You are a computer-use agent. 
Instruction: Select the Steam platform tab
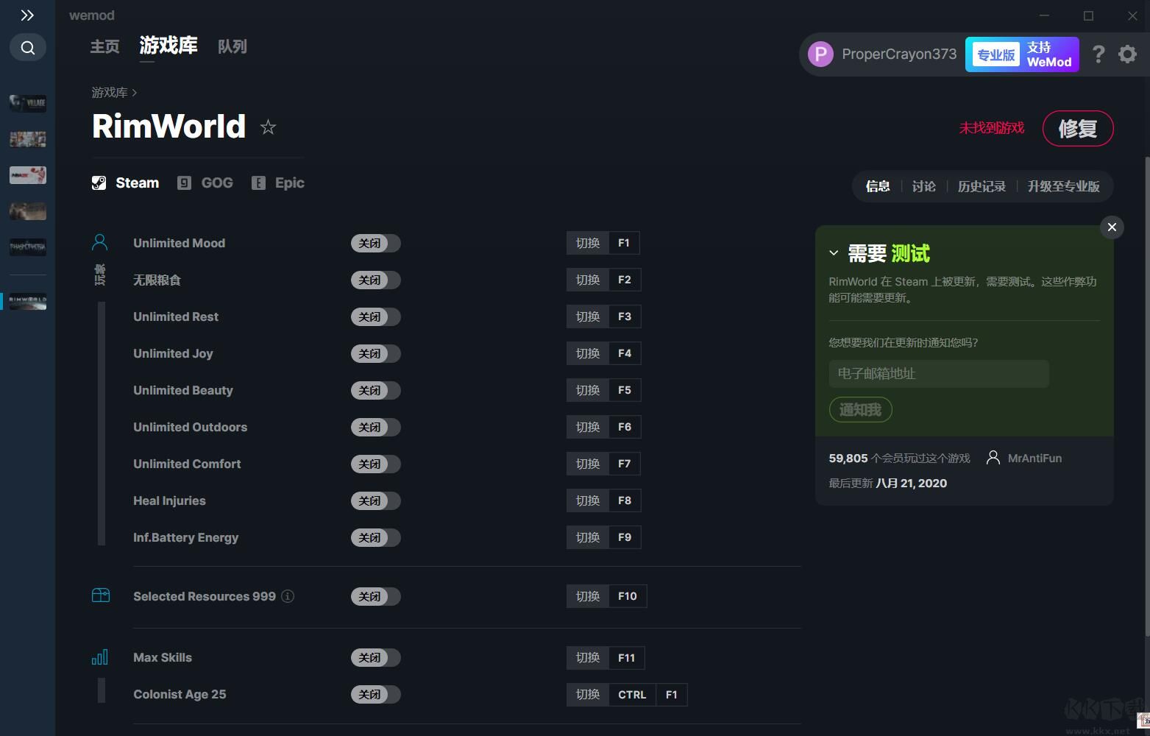pyautogui.click(x=125, y=183)
